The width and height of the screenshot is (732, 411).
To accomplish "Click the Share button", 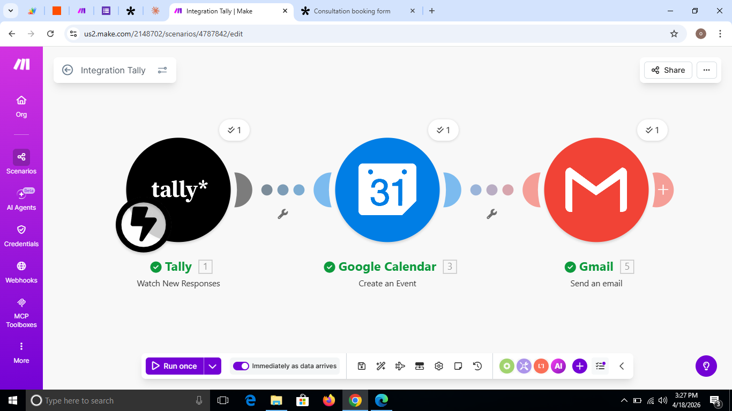I will 668,70.
